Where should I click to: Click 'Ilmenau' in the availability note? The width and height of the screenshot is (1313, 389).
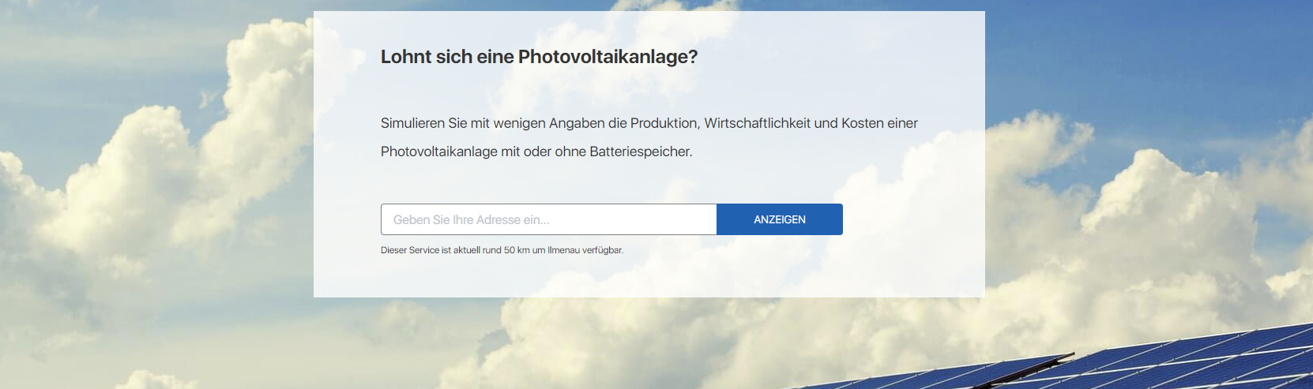tap(563, 250)
